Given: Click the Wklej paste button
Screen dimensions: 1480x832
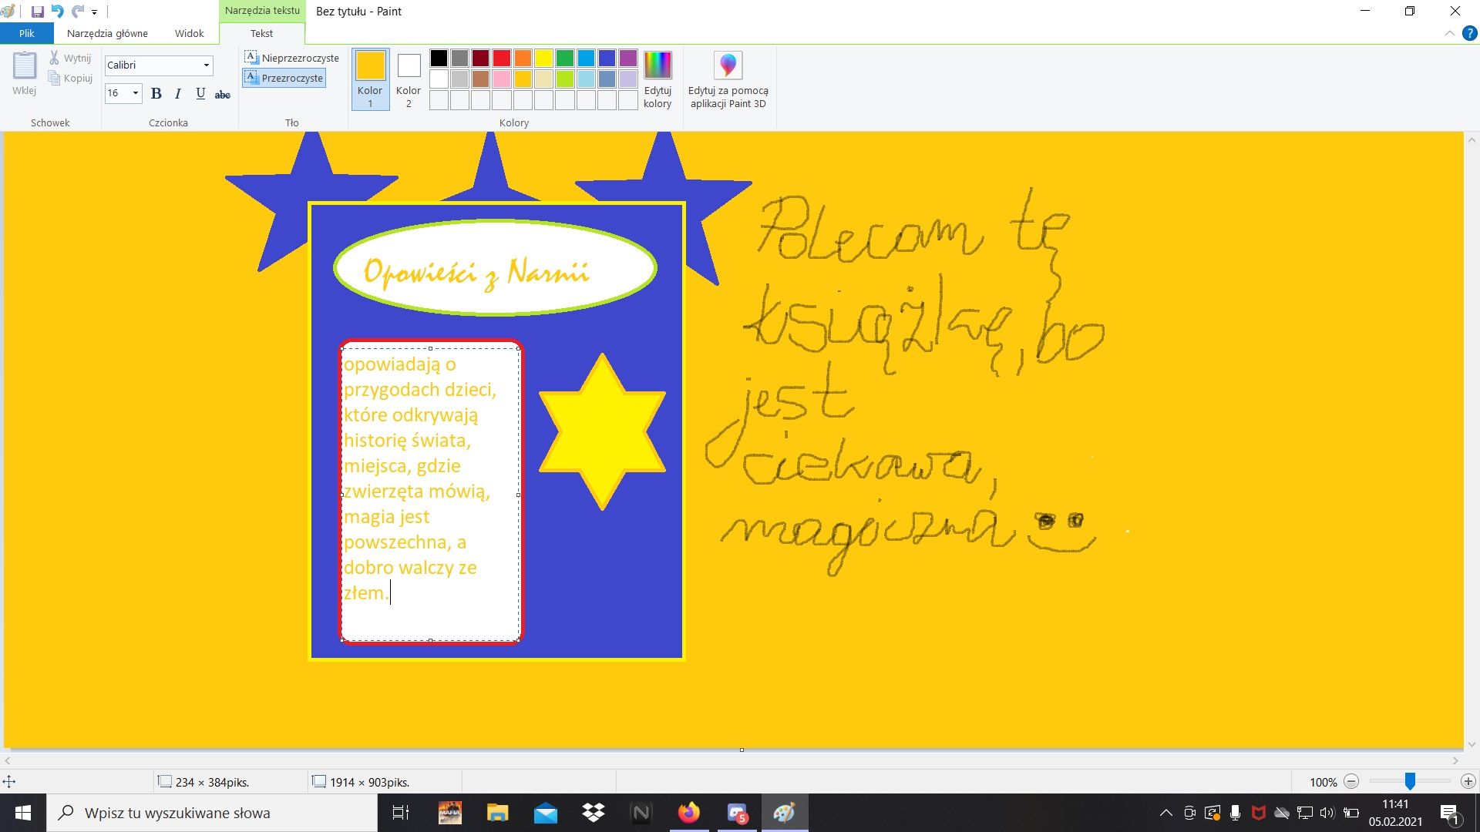Looking at the screenshot, I should pos(24,74).
